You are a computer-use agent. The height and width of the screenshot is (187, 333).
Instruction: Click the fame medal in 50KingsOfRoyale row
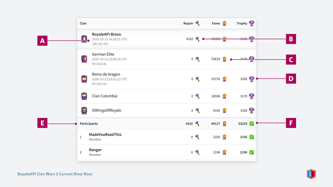(224, 110)
